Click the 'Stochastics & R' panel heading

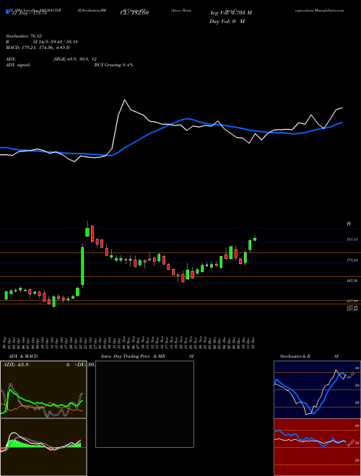[295, 356]
